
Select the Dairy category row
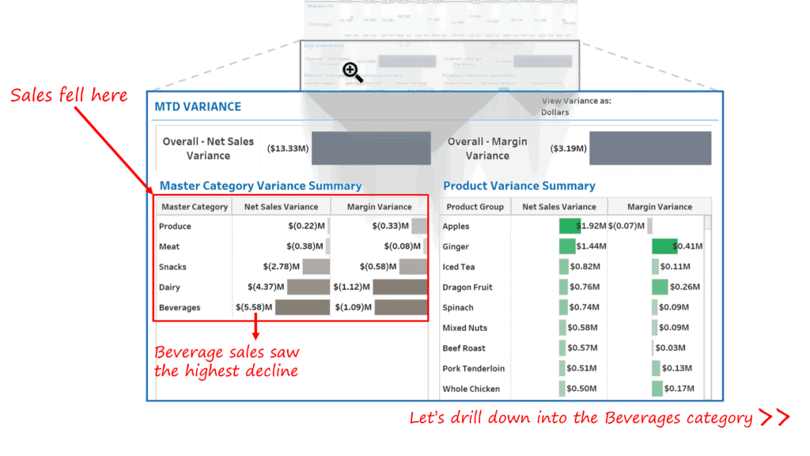click(292, 287)
